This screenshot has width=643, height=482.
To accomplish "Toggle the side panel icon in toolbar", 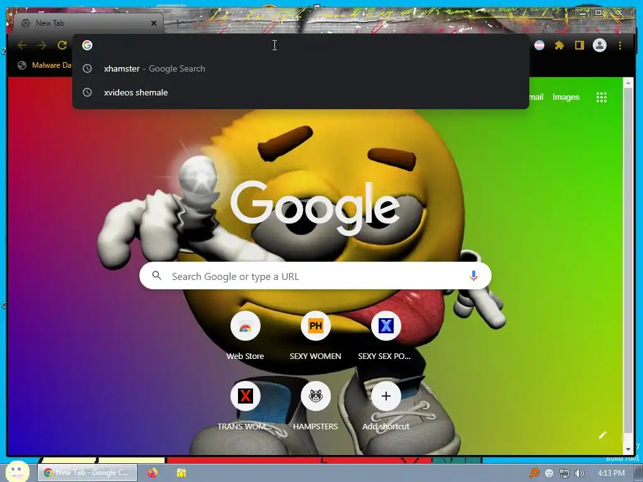I will 579,45.
